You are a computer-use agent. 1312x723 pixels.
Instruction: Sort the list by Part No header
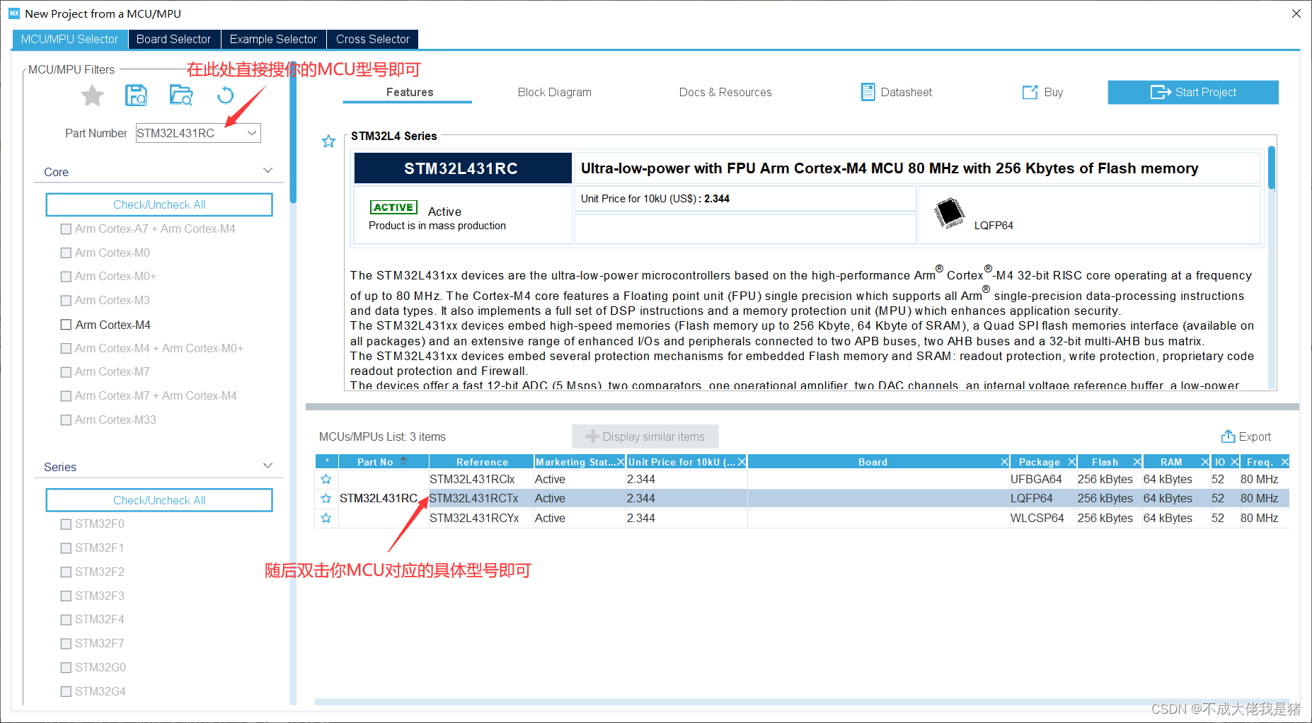(x=383, y=462)
